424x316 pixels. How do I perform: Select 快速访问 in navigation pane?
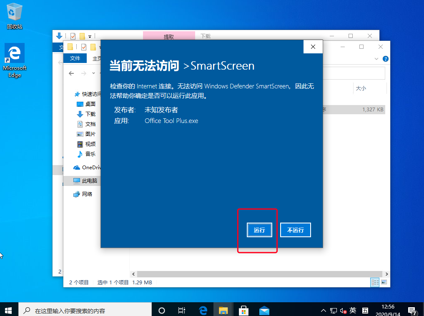coord(87,94)
